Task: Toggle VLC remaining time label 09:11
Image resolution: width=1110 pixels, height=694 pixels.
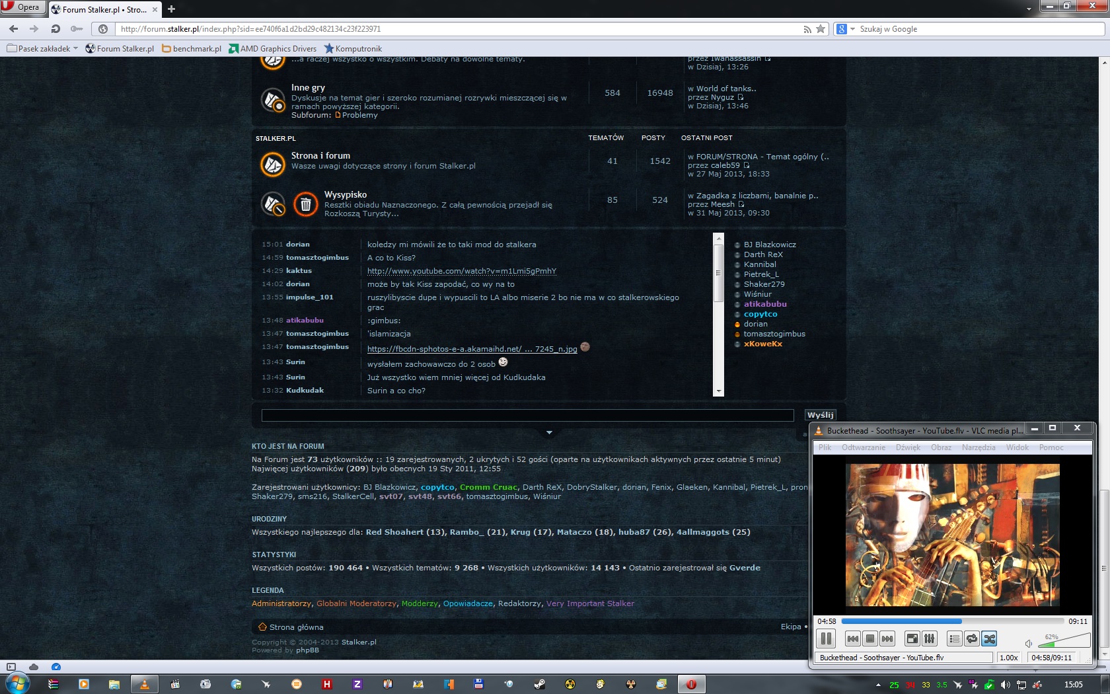Action: pyautogui.click(x=1078, y=621)
